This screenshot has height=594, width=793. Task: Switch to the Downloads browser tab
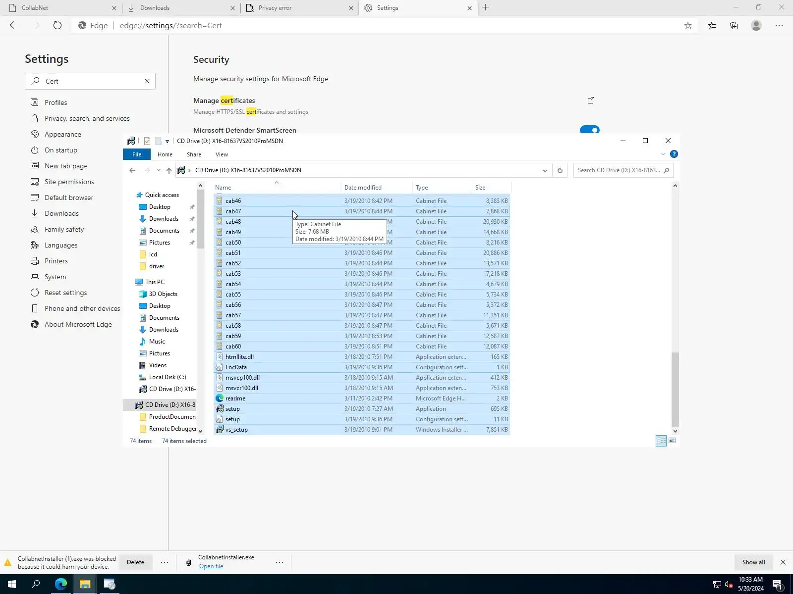[180, 8]
